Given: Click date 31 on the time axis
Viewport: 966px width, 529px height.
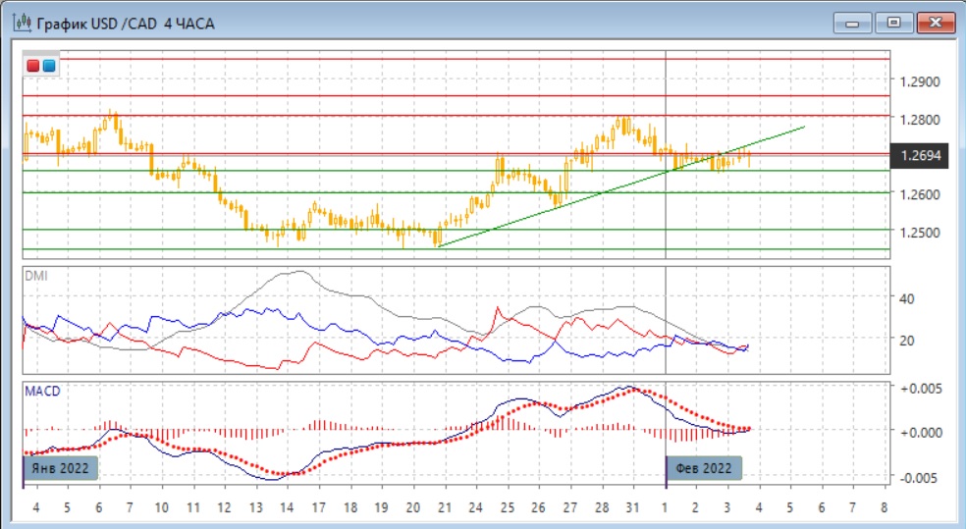Looking at the screenshot, I should click(634, 508).
